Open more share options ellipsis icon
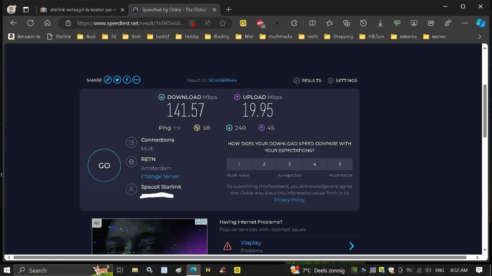Screen dimensions: 492x276 point(136,80)
